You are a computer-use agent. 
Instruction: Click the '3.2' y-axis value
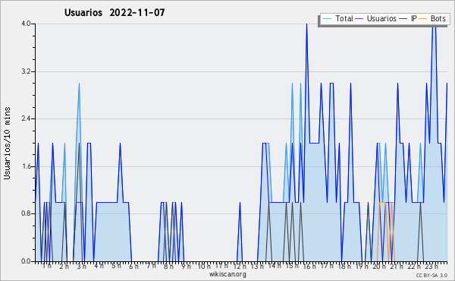pos(26,71)
